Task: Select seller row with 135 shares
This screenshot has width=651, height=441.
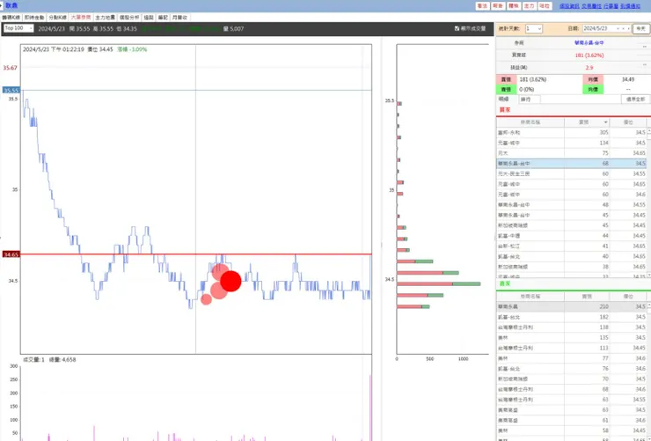Action: (x=571, y=338)
